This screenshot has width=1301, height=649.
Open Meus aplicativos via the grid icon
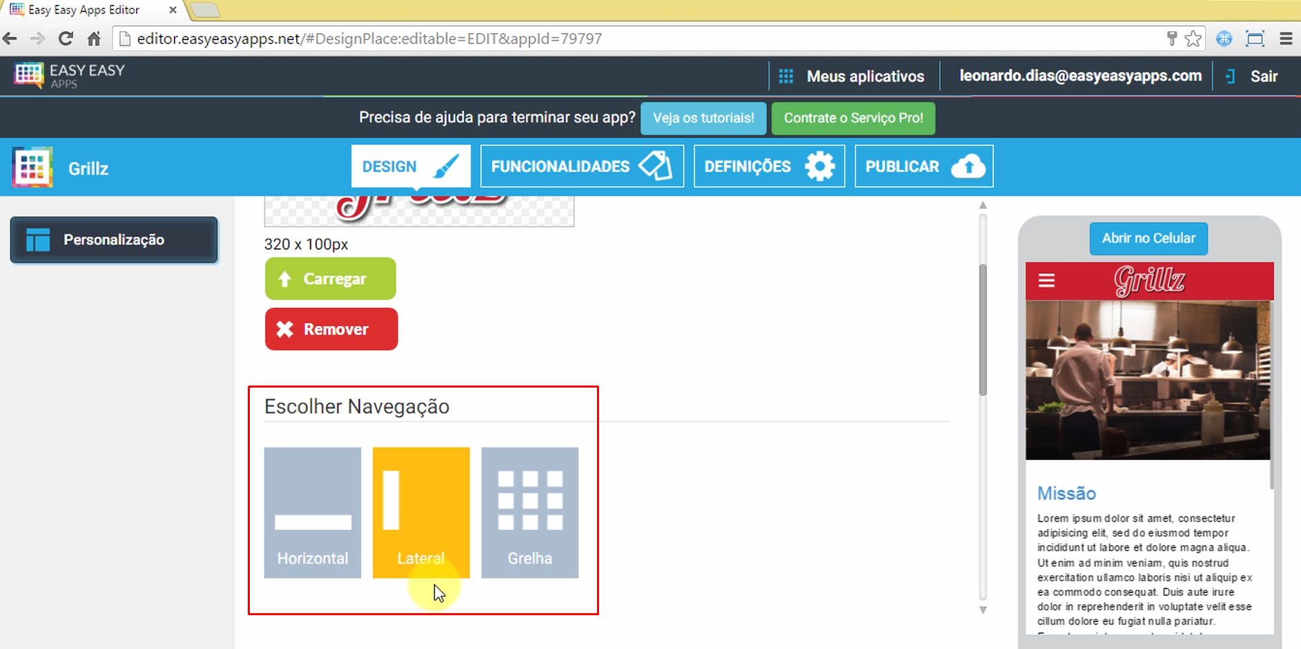coord(786,76)
